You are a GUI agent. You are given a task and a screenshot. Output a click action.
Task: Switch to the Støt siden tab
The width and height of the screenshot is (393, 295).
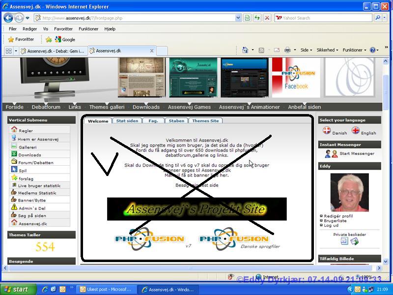(127, 120)
